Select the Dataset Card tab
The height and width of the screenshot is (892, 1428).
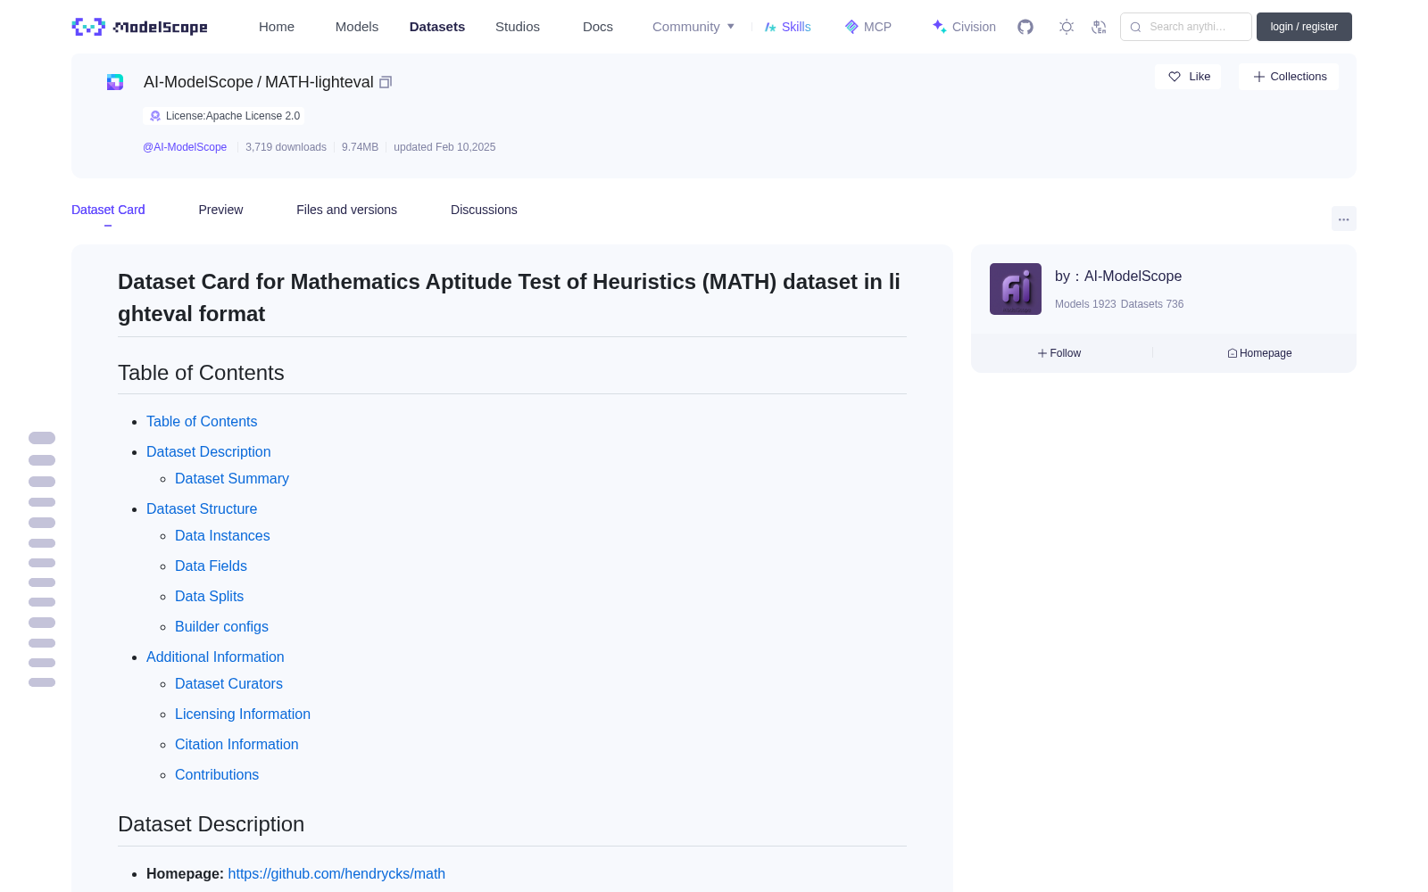(x=108, y=210)
